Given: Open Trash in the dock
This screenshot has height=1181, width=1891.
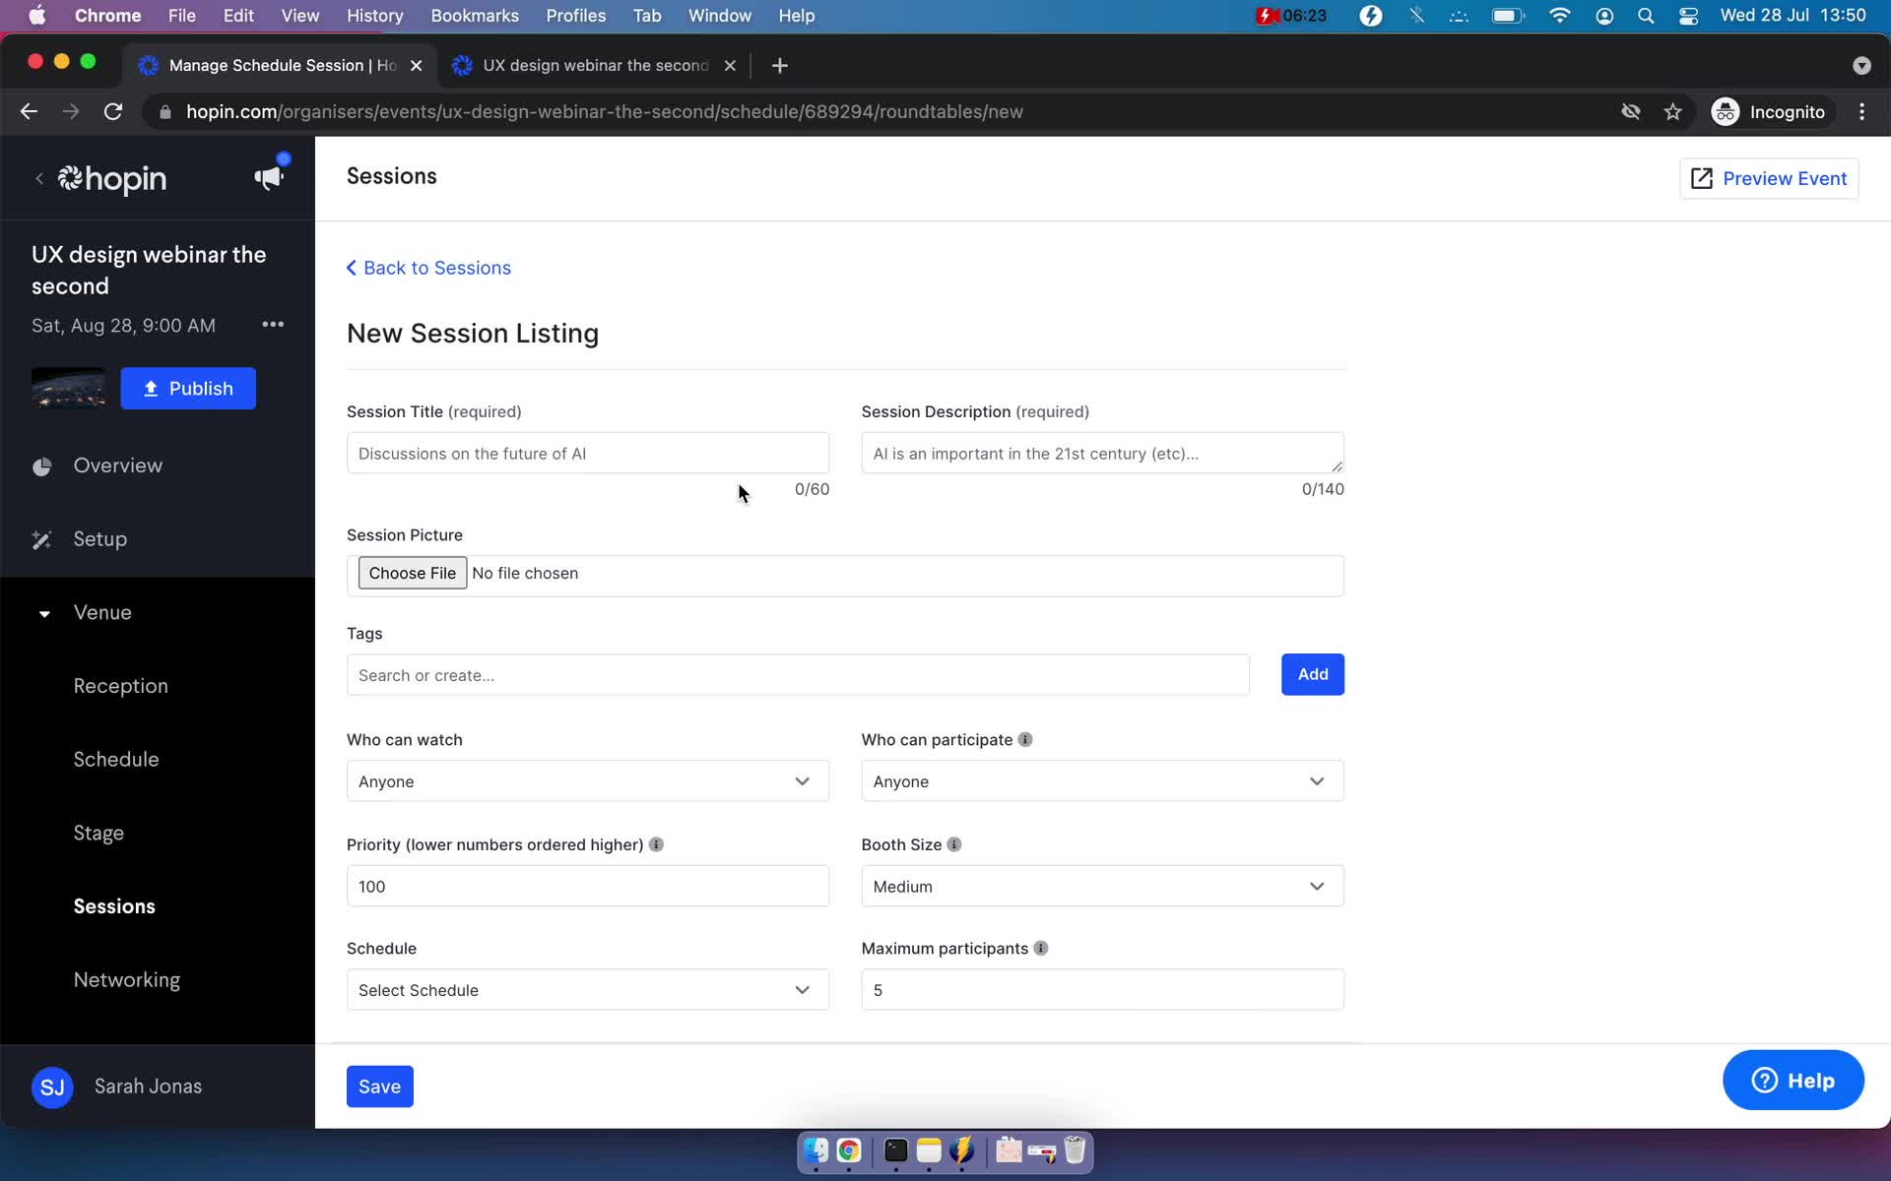Looking at the screenshot, I should coord(1075,1150).
